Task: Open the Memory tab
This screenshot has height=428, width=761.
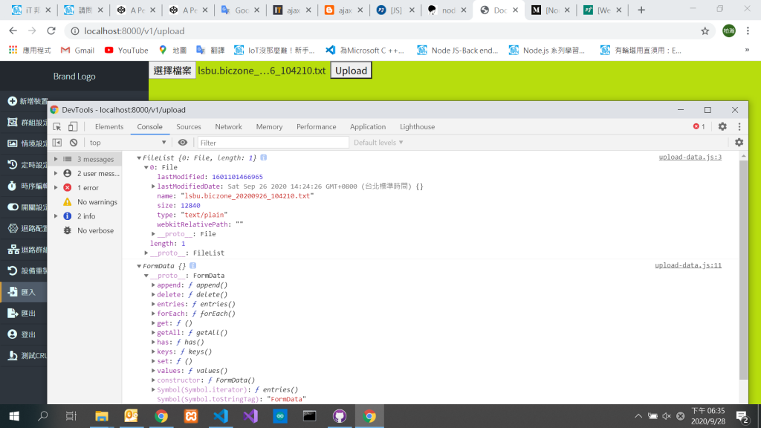Action: (269, 126)
